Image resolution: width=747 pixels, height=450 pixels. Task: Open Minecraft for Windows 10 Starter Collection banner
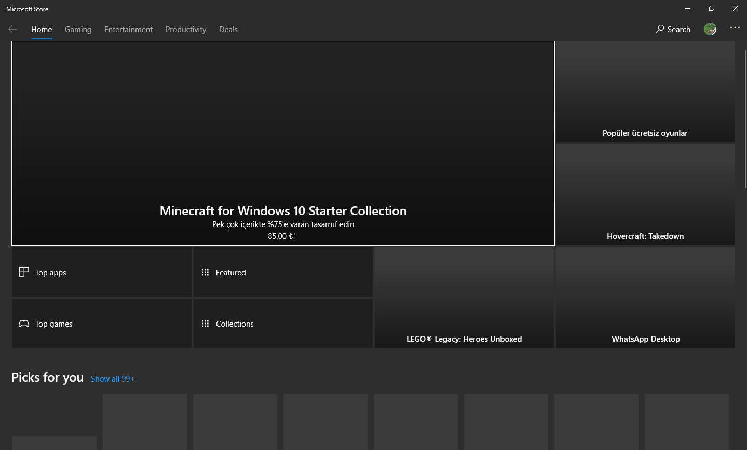point(283,144)
